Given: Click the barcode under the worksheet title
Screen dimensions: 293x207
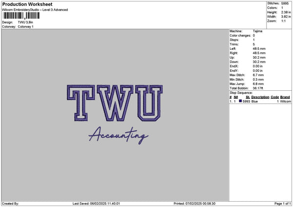Looking at the screenshot, I should (21, 16).
